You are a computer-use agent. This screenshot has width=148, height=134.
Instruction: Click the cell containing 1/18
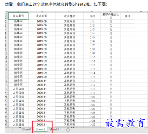92,89
